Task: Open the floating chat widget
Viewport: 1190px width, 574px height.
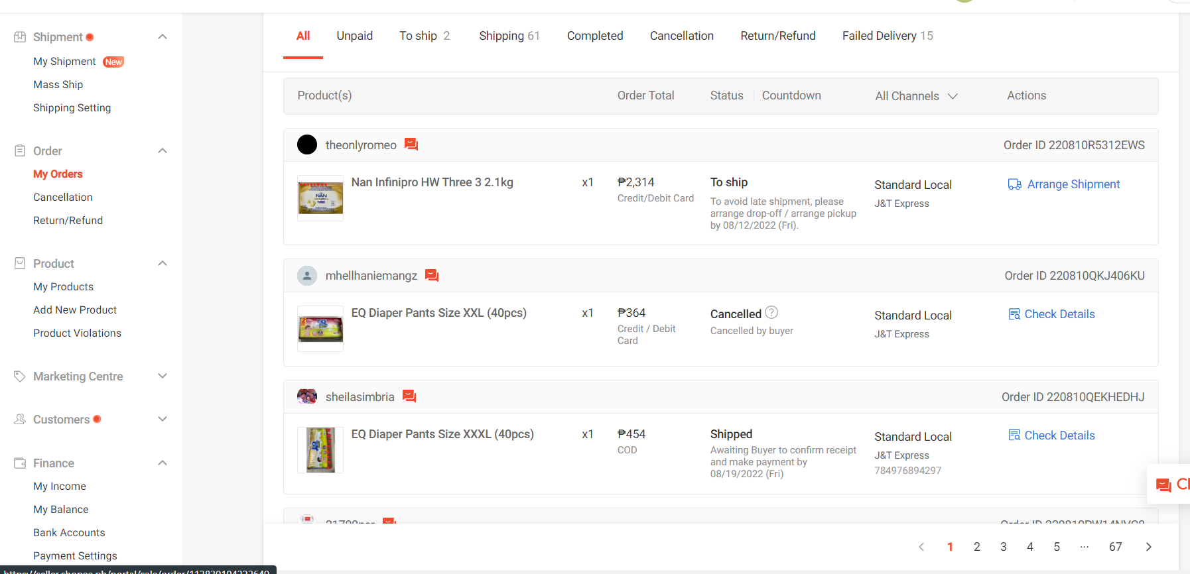Action: coord(1170,485)
